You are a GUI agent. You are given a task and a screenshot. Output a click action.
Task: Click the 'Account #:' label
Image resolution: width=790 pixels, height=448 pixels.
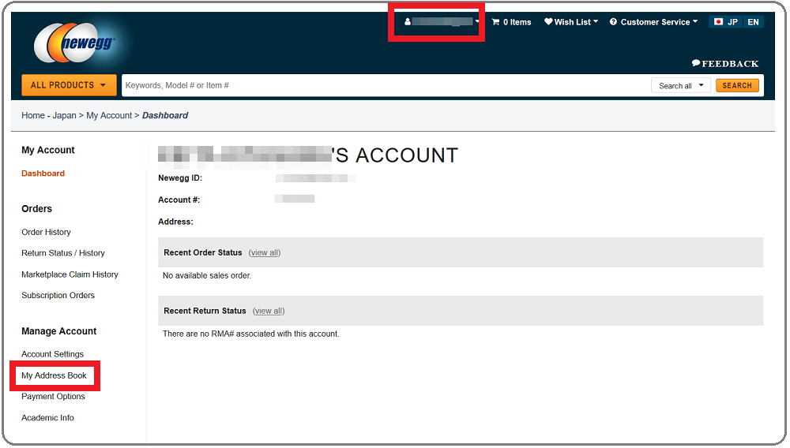click(x=179, y=200)
